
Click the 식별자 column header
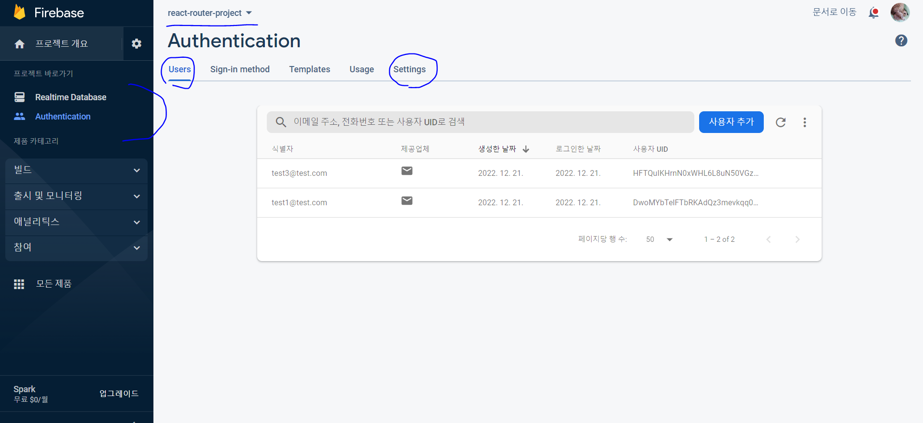(x=282, y=149)
